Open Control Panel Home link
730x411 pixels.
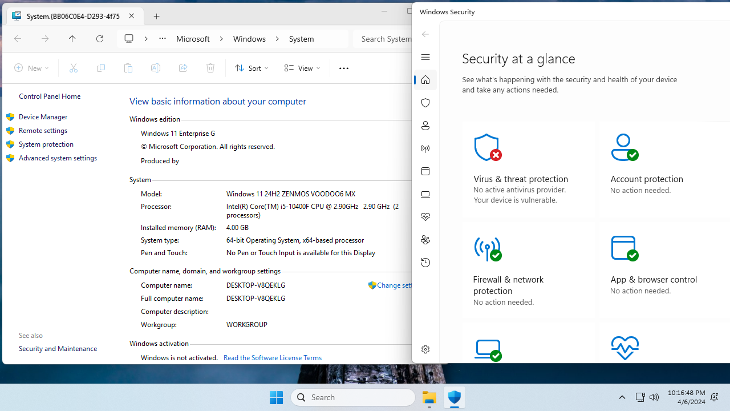coord(50,96)
